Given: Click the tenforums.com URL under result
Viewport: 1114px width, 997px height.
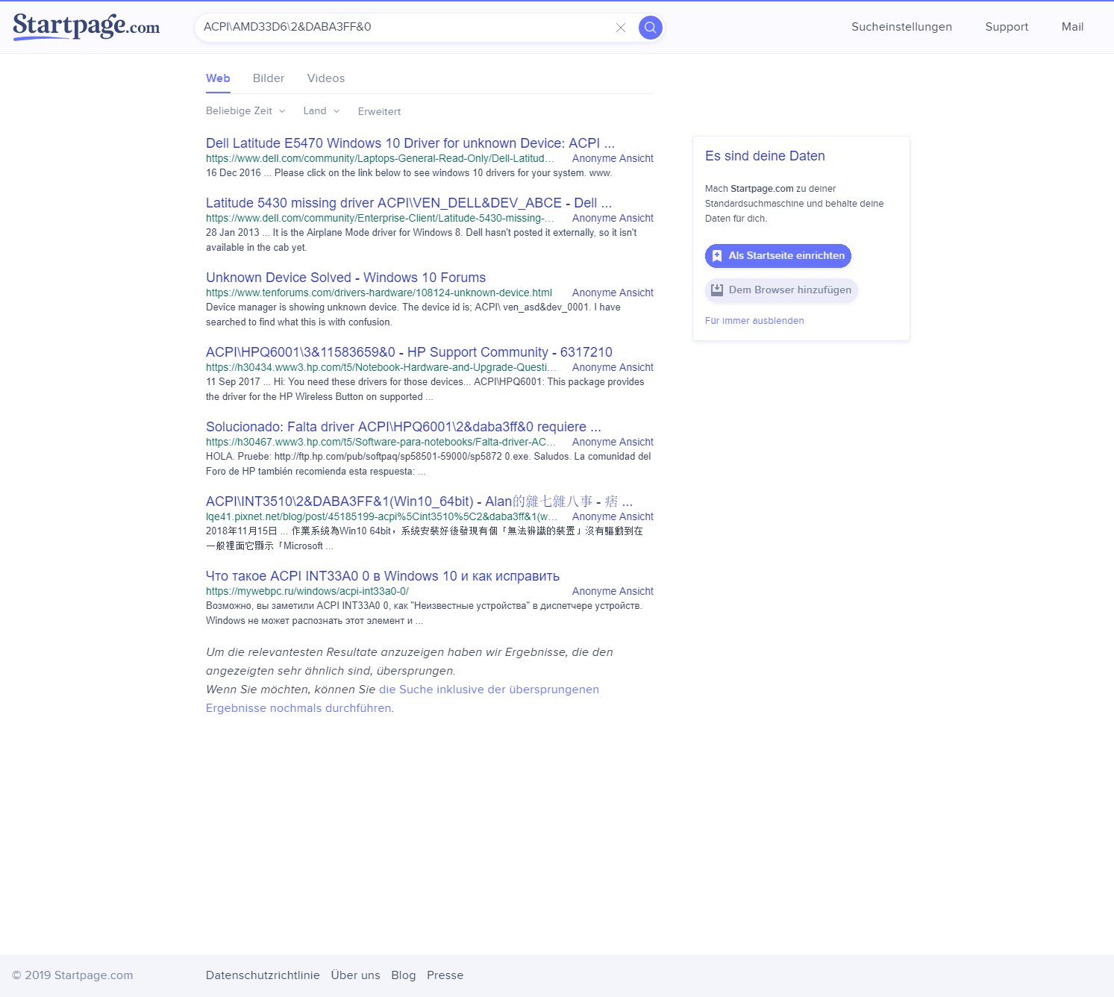Looking at the screenshot, I should pos(379,293).
